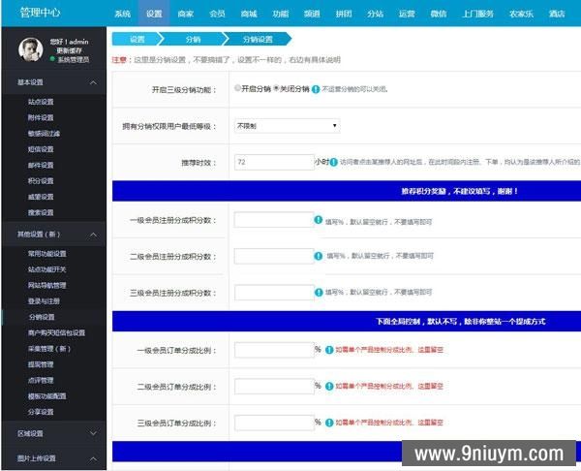Click the 三级会员注册分成积分数 input field
The height and width of the screenshot is (471, 581).
(274, 293)
